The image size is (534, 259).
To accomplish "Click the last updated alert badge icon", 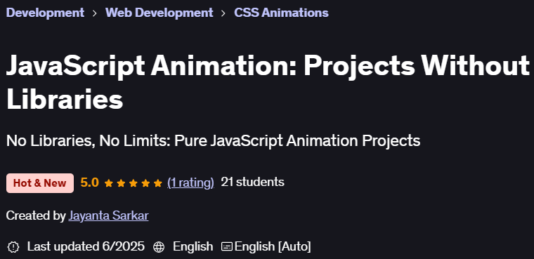I will pyautogui.click(x=13, y=247).
